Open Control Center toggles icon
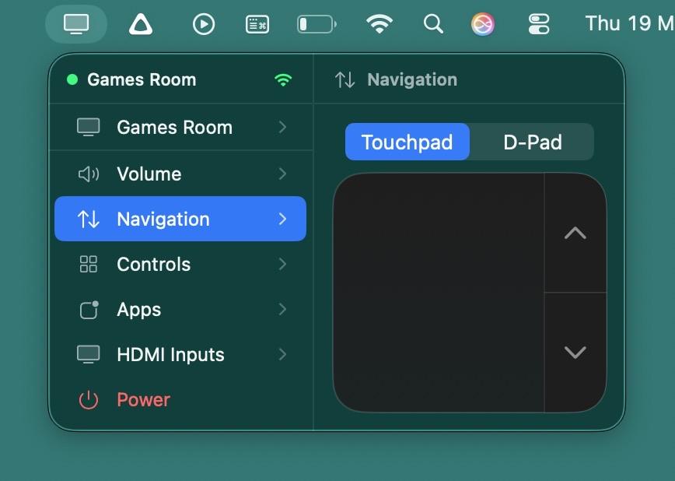675x481 pixels. 539,24
